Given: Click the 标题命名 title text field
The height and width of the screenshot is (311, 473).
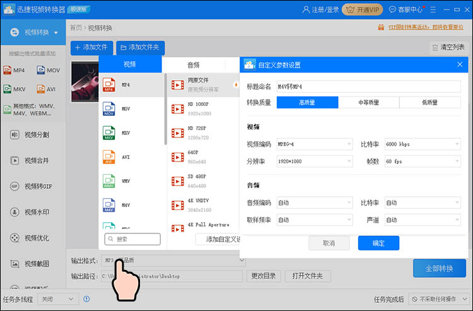Looking at the screenshot, I should [x=369, y=86].
